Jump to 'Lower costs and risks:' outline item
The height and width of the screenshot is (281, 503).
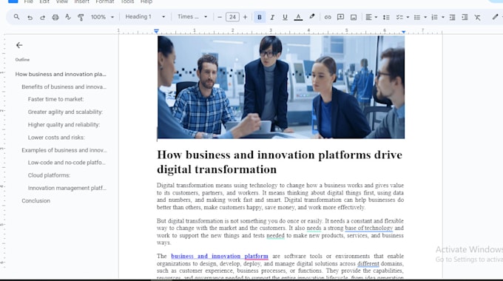point(56,138)
